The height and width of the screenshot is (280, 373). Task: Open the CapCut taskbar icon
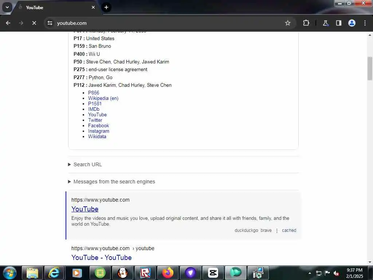tap(213, 273)
